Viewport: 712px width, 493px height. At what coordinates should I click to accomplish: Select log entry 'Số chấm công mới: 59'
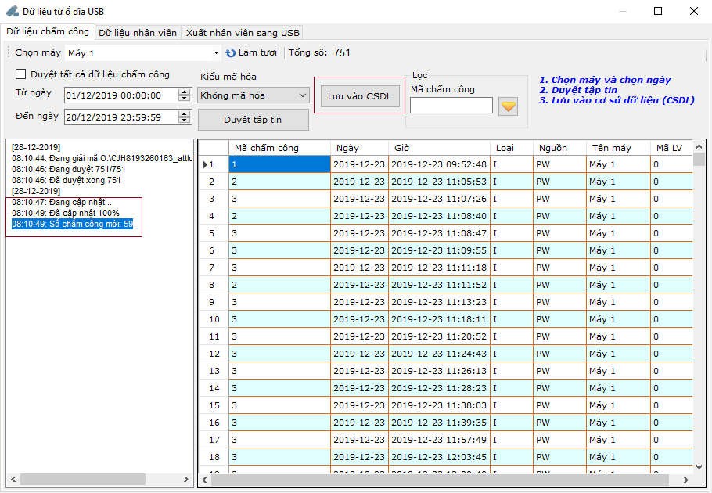point(73,224)
